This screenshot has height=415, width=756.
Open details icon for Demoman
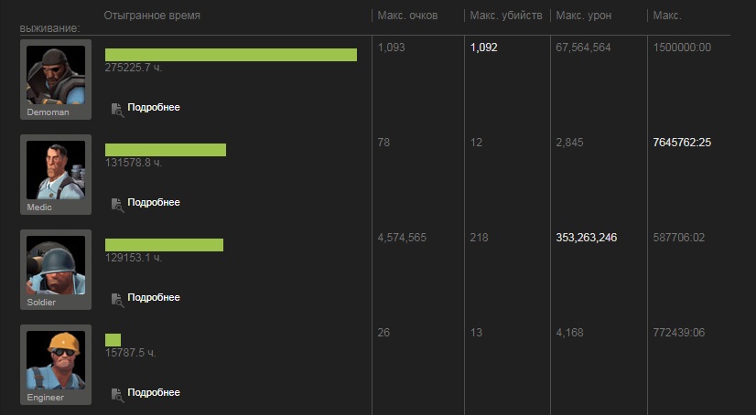coord(117,110)
